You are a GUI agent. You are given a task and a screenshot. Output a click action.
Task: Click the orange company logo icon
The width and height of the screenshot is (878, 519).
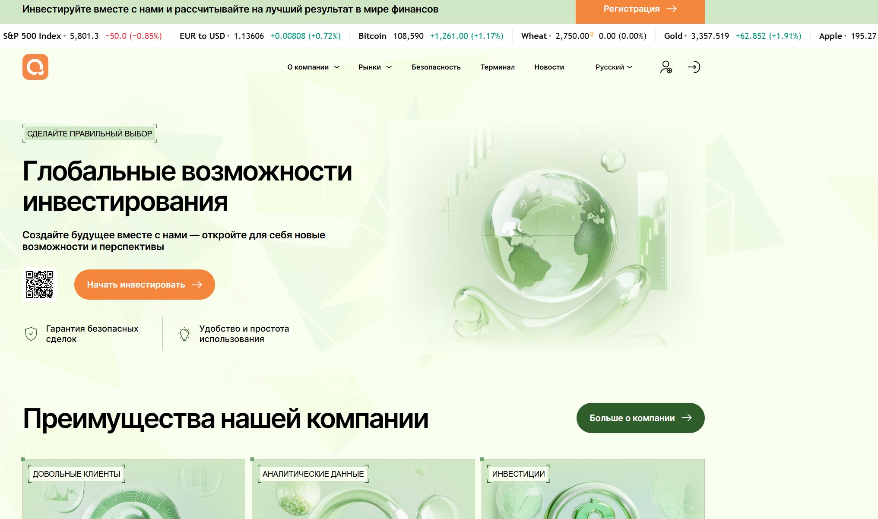point(35,67)
